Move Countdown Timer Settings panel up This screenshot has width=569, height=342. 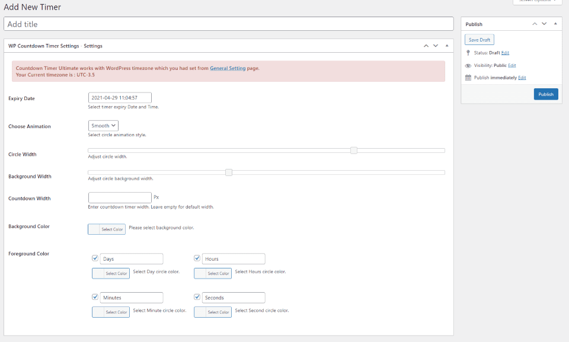(426, 46)
